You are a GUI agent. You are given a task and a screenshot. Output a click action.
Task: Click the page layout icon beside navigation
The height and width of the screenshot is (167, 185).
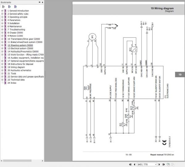pyautogui.click(x=168, y=165)
